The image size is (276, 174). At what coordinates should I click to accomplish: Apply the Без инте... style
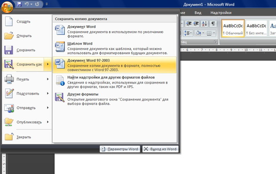coord(256,28)
